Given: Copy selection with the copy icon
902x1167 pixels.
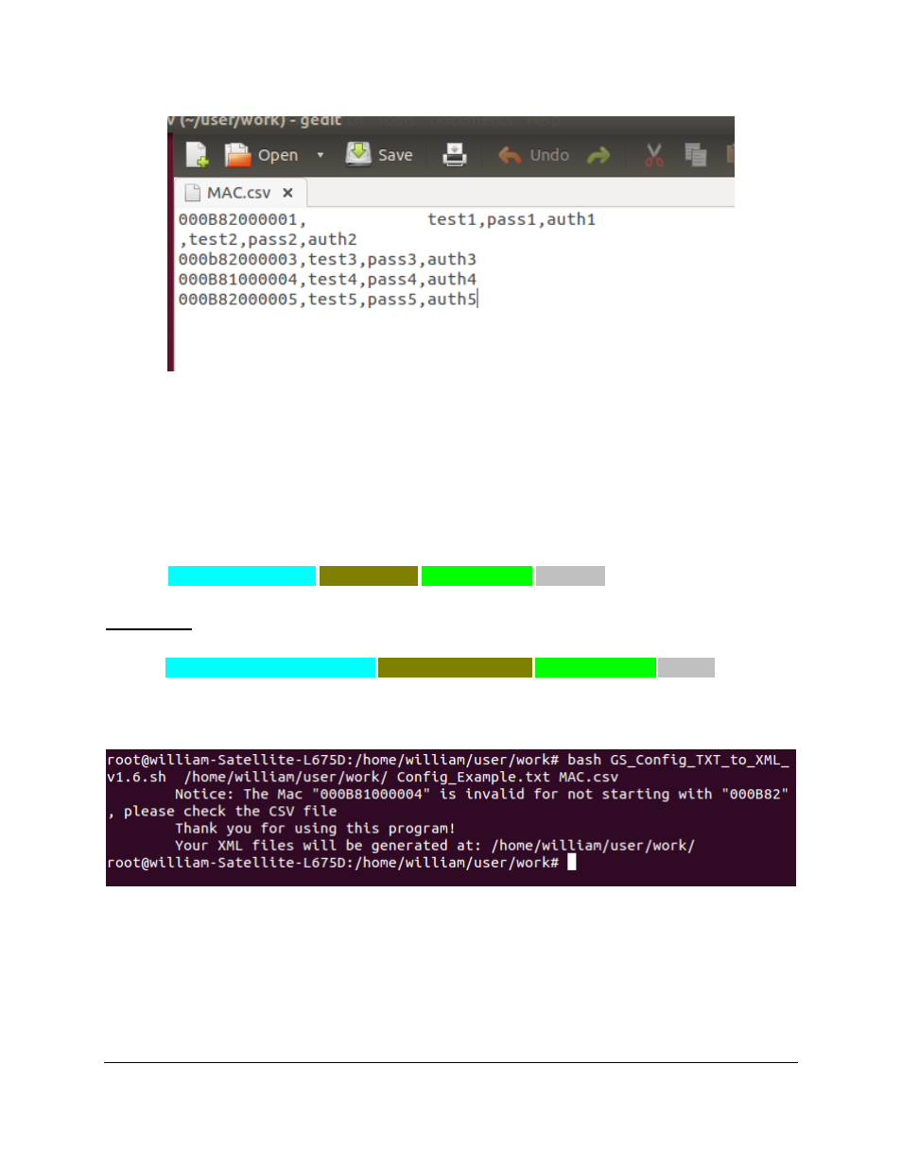Looking at the screenshot, I should click(x=696, y=155).
